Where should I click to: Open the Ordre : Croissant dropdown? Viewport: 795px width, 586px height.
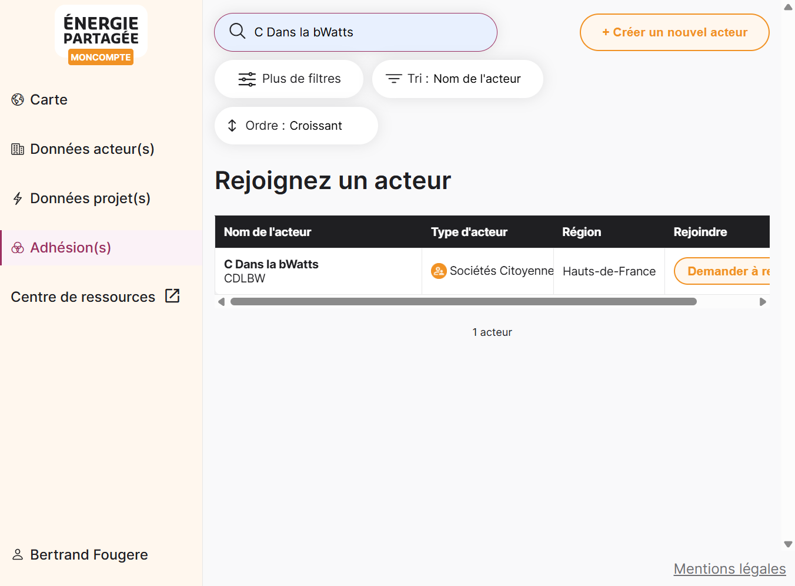click(x=296, y=126)
